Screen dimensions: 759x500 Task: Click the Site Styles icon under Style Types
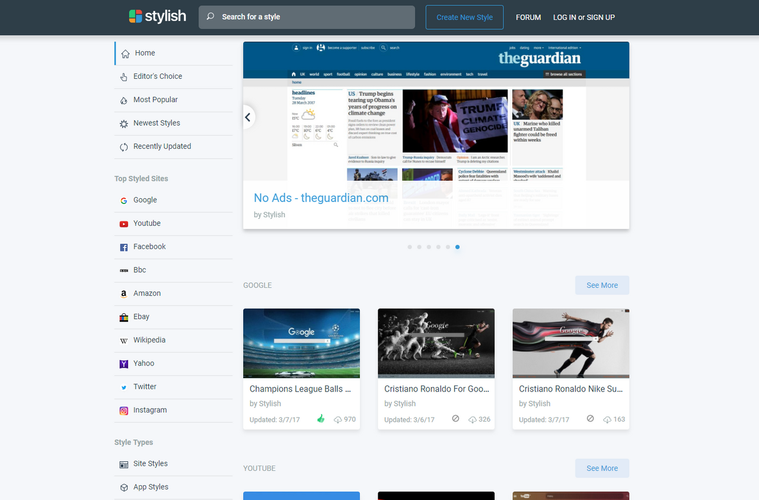[x=123, y=463]
